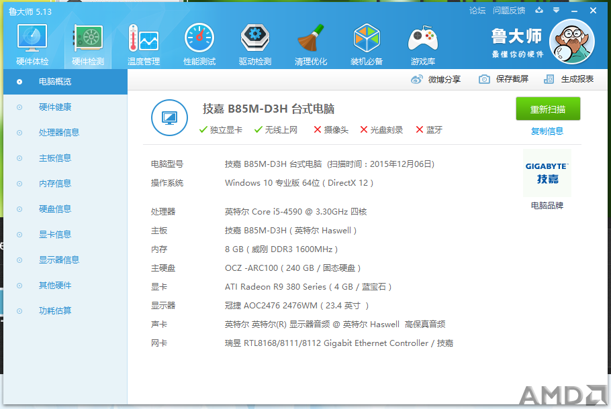Open the 硬件体检 hardware checkup icon
Viewport: 611px width, 409px height.
(32, 44)
